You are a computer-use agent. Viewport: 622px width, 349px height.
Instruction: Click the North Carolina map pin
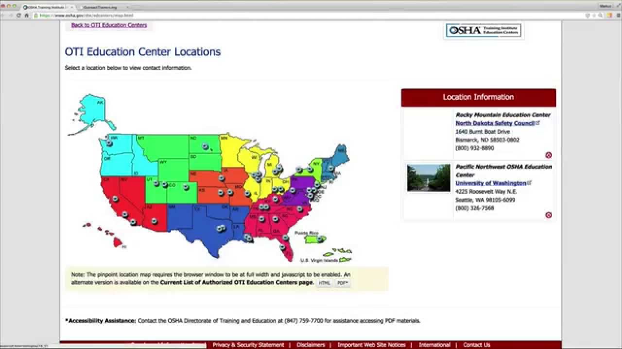click(x=300, y=209)
